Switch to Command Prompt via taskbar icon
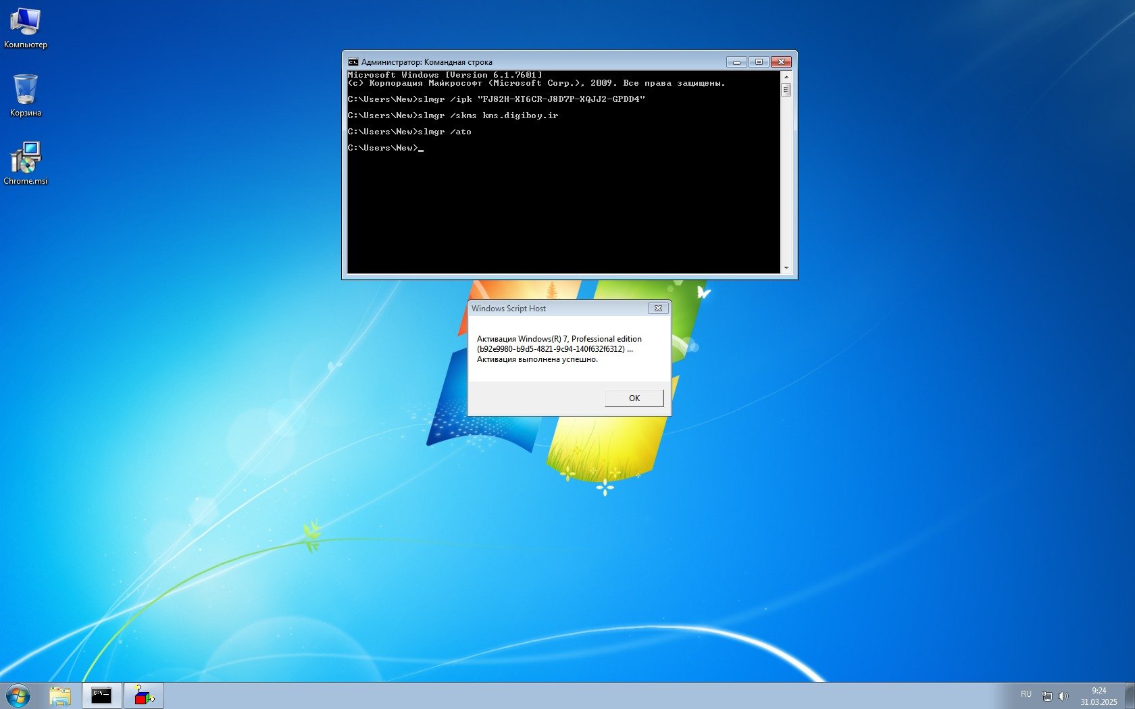The height and width of the screenshot is (709, 1135). pos(102,695)
